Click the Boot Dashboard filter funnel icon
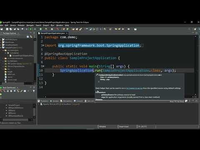 point(34,91)
